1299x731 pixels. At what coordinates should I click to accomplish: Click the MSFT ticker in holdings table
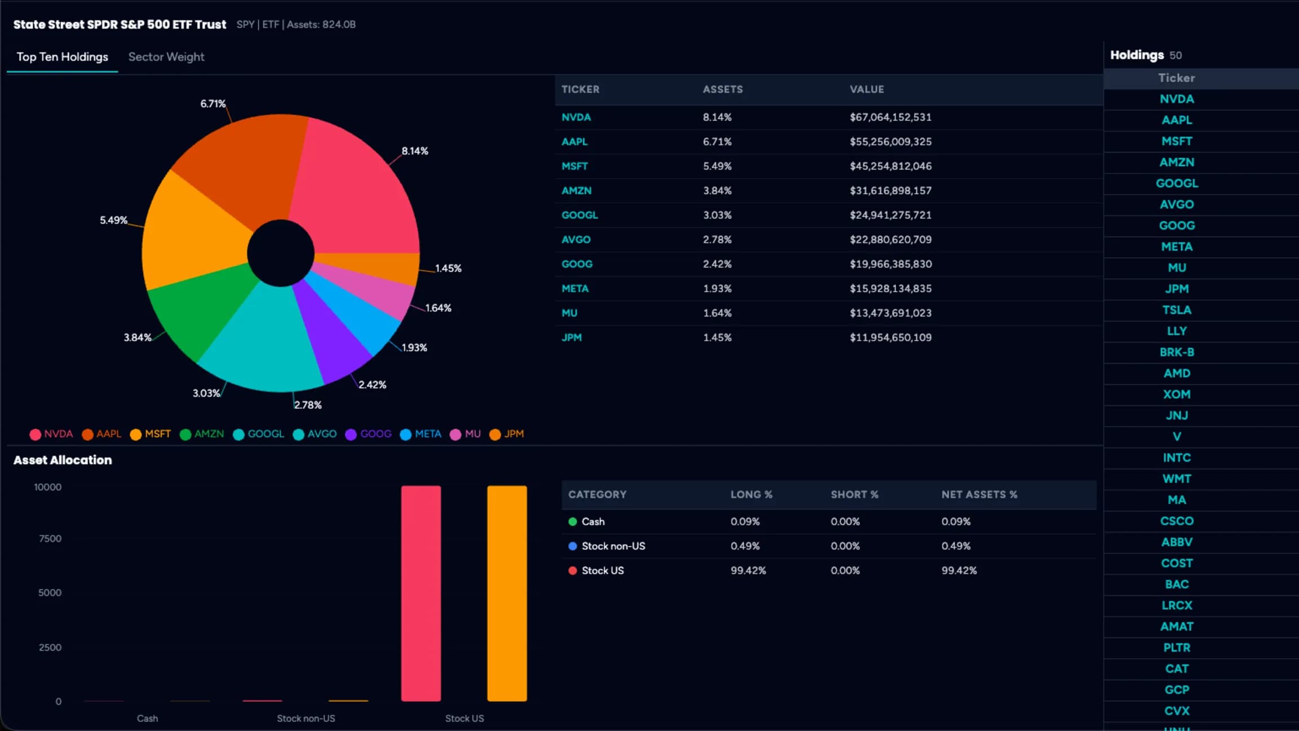pos(575,166)
